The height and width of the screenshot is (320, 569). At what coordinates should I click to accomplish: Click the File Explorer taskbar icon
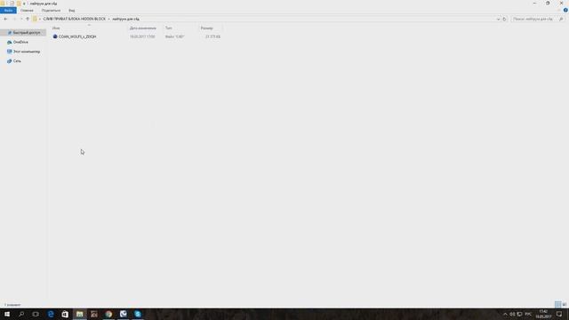pos(79,314)
